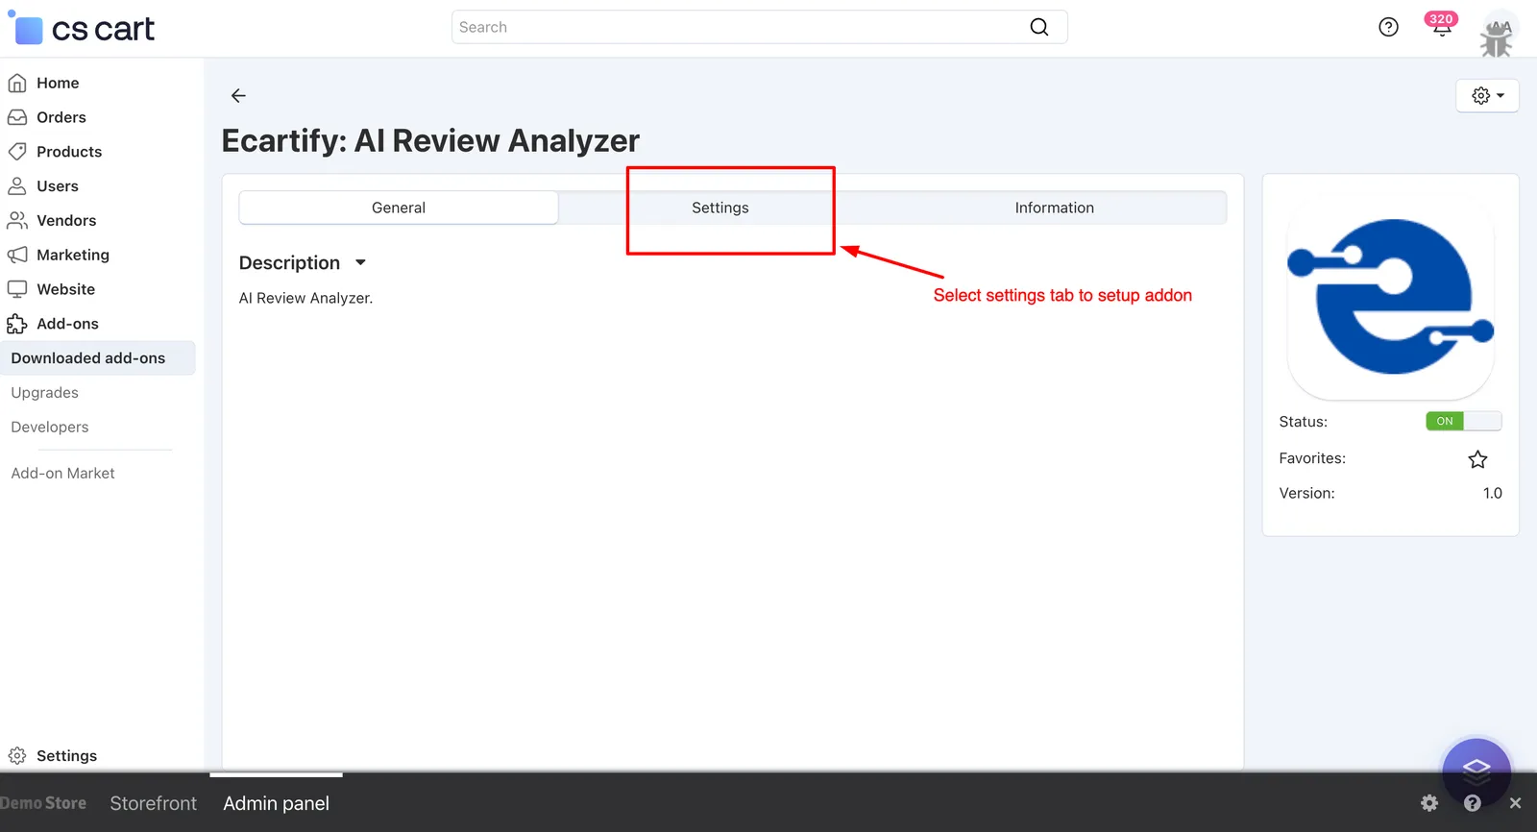Open Vendors in the sidebar
1537x832 pixels.
[66, 220]
